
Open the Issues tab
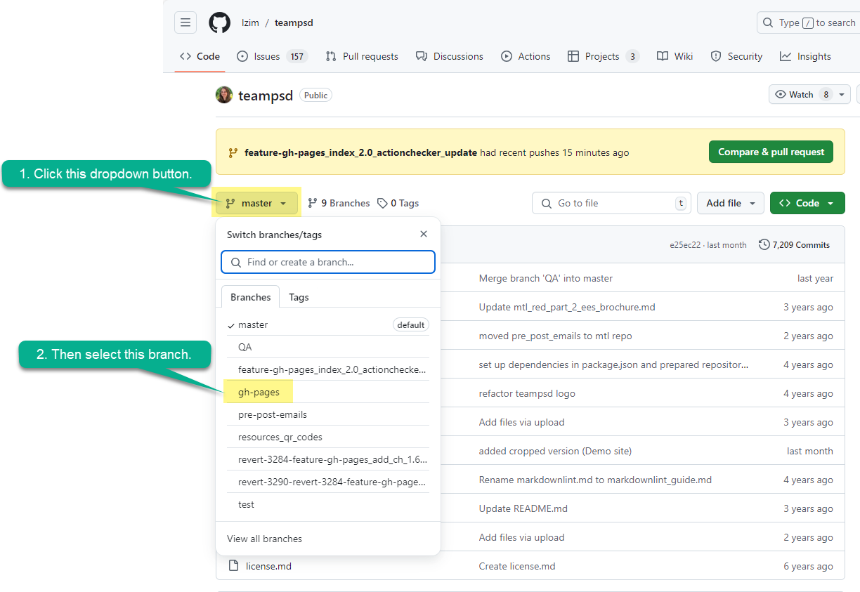pyautogui.click(x=272, y=56)
